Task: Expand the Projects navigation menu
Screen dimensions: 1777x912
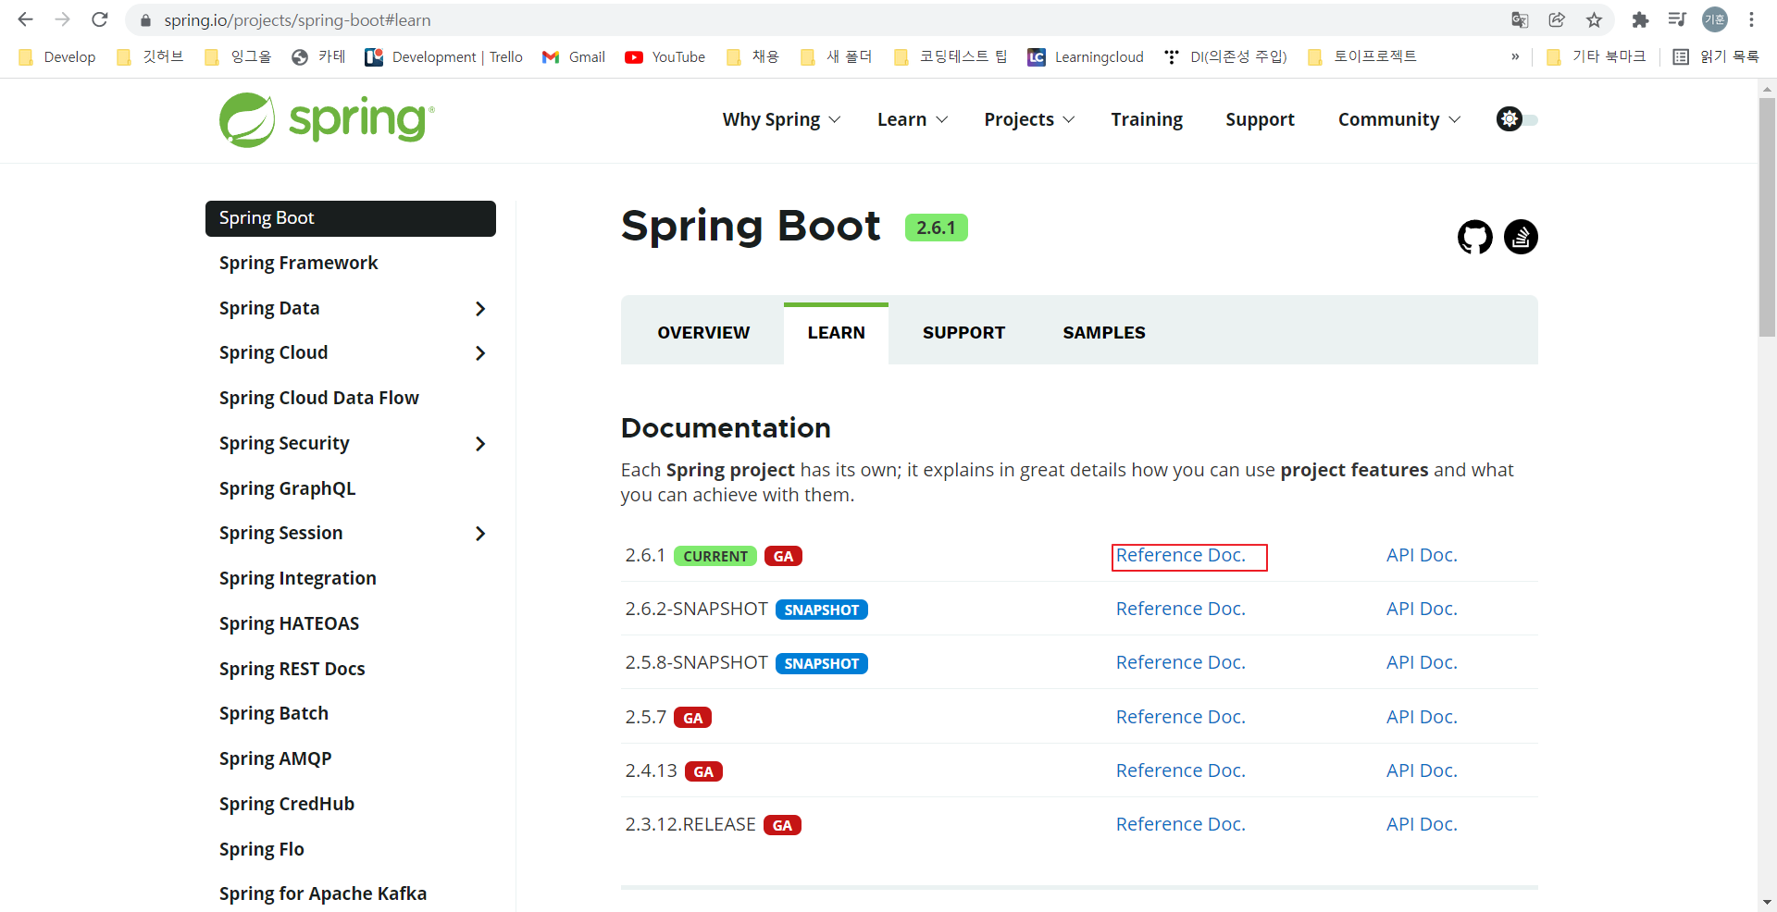Action: 1029,119
